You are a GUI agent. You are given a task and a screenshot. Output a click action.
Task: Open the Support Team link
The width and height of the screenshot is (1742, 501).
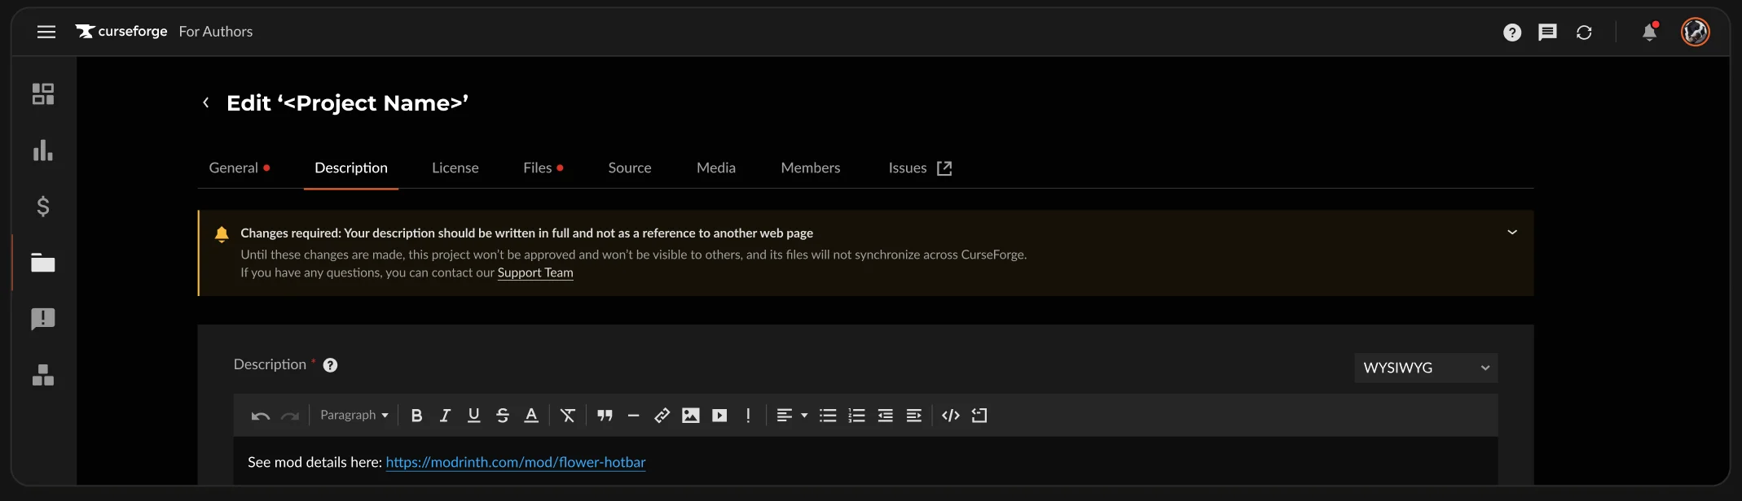tap(535, 272)
